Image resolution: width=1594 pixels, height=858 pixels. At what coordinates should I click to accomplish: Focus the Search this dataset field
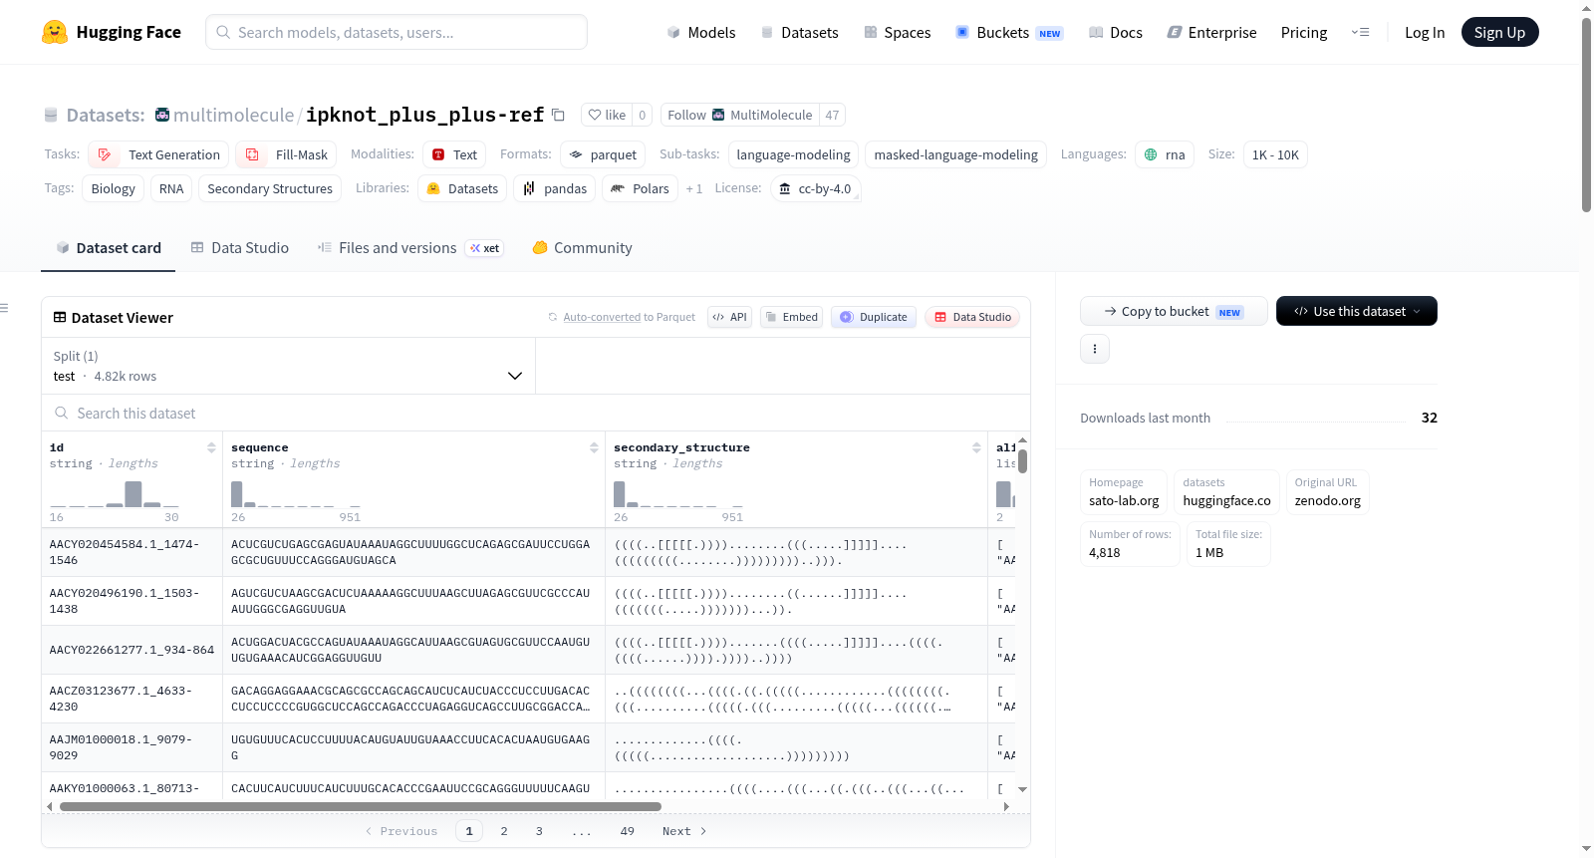tap(536, 413)
